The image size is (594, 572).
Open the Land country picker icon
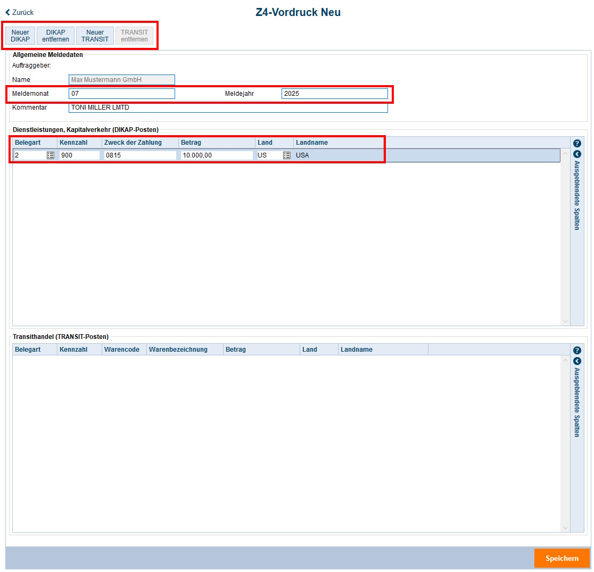(x=287, y=155)
